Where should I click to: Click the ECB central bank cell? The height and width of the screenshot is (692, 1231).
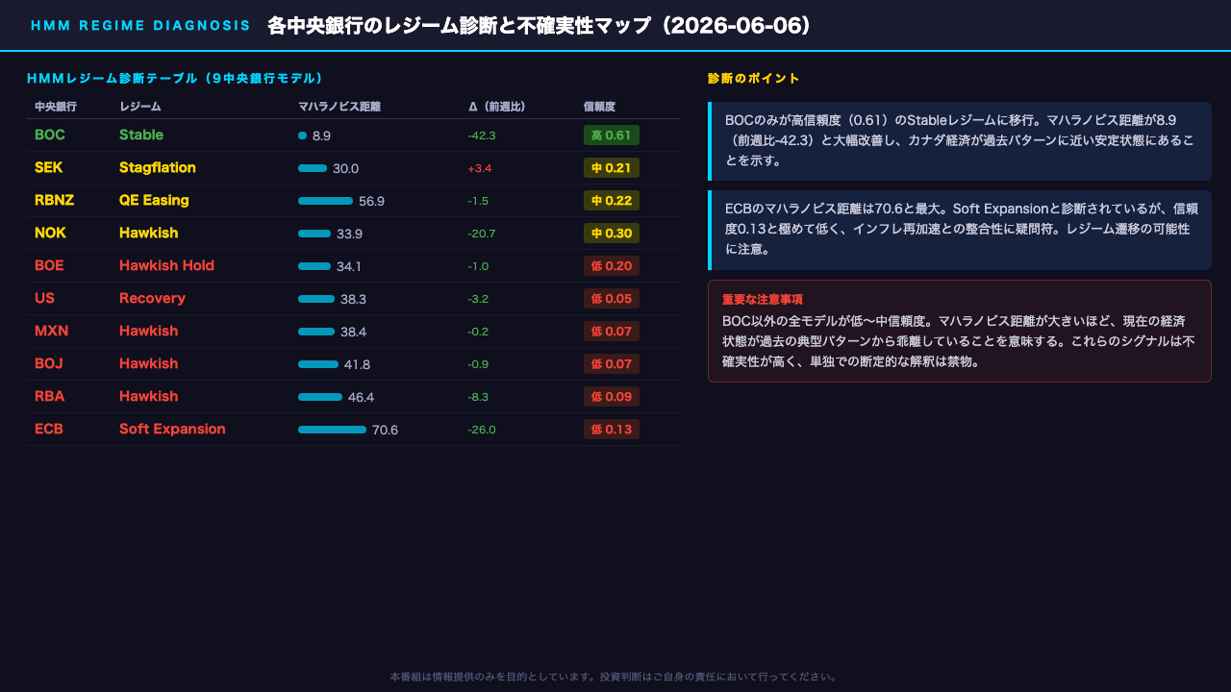point(49,430)
